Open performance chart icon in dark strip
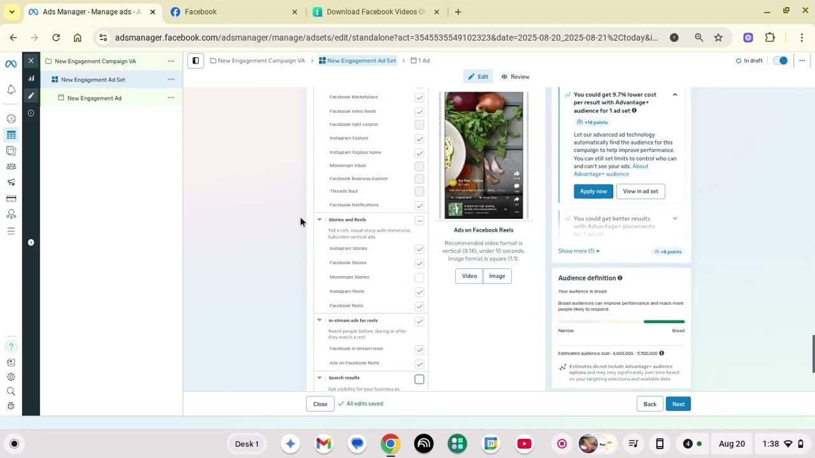 31,78
